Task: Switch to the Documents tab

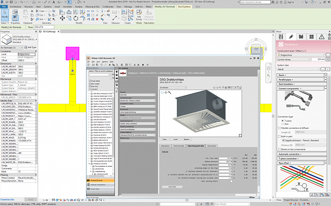Action: 211,146
